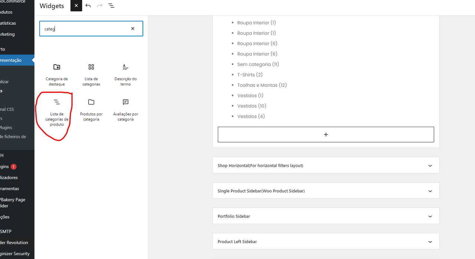Add the Descrição do termo block
Screen dimensions: 475x259
pos(125,74)
